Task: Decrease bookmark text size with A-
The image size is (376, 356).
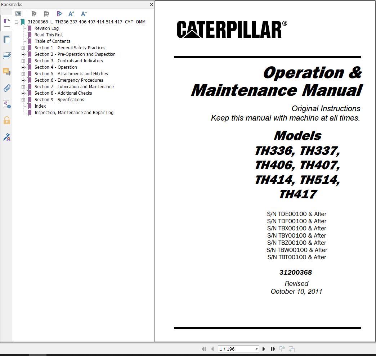Action: pos(84,14)
